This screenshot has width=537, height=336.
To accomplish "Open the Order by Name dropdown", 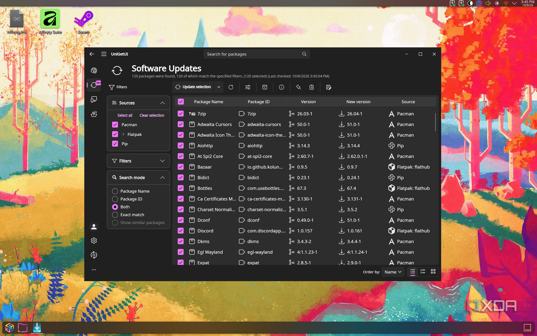I will (x=393, y=272).
